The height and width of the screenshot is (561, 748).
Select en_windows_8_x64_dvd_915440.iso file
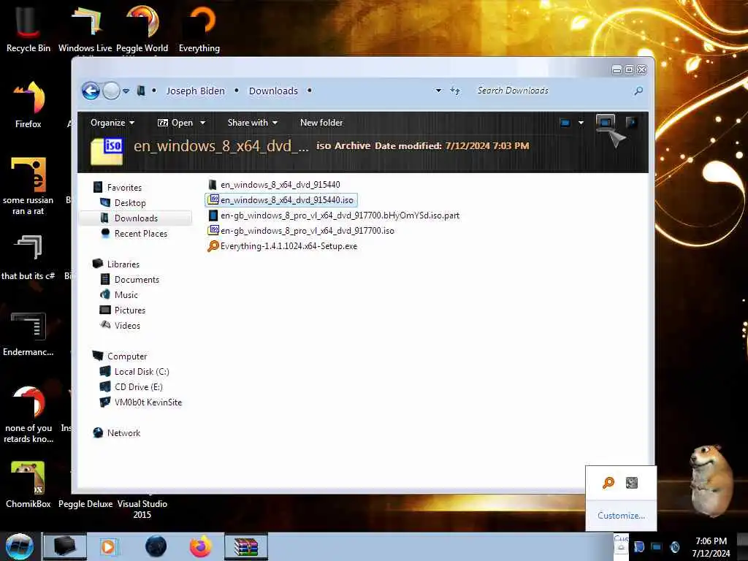(281, 200)
